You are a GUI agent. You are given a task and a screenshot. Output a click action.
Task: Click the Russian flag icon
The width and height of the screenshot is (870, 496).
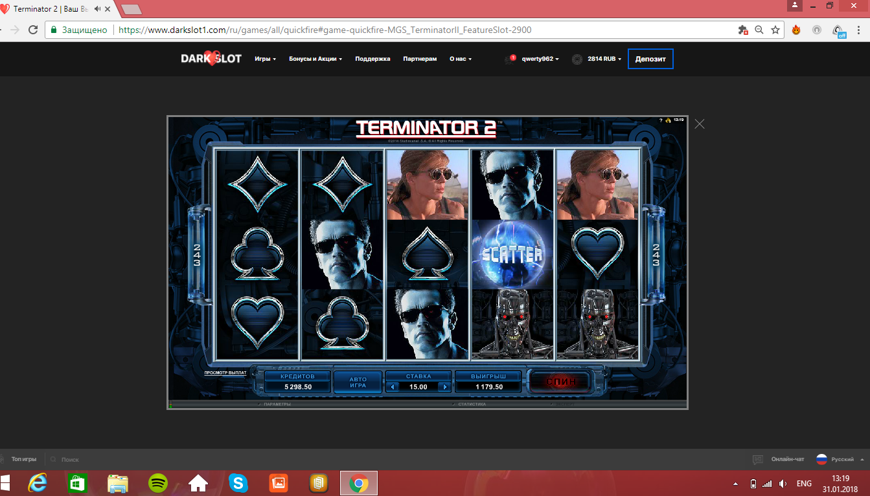(821, 459)
